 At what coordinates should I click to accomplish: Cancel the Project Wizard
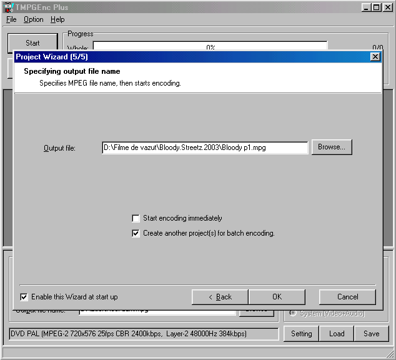pyautogui.click(x=347, y=297)
